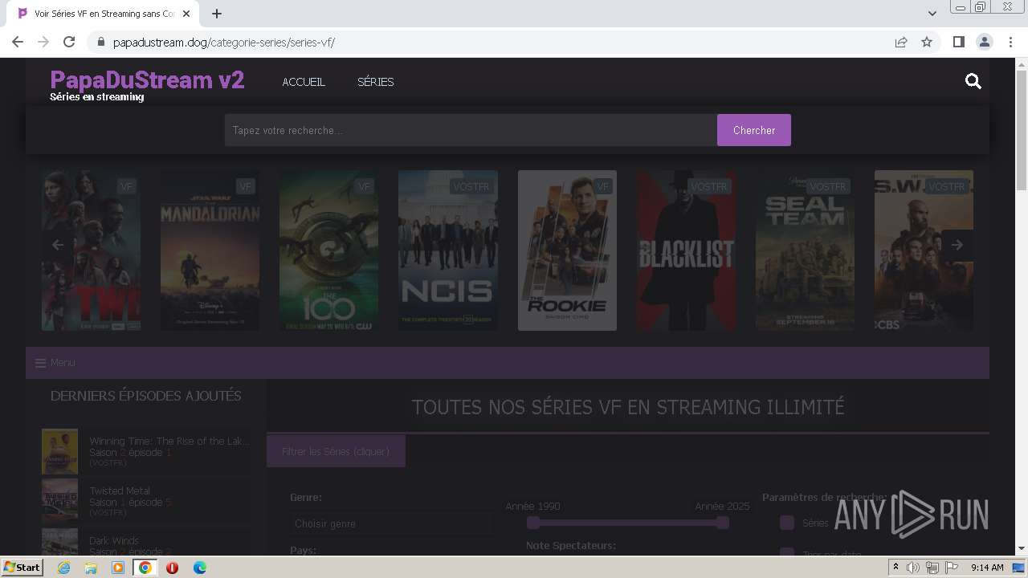Open the Windows Start menu
Screen dimensions: 1028x578
(x=22, y=568)
